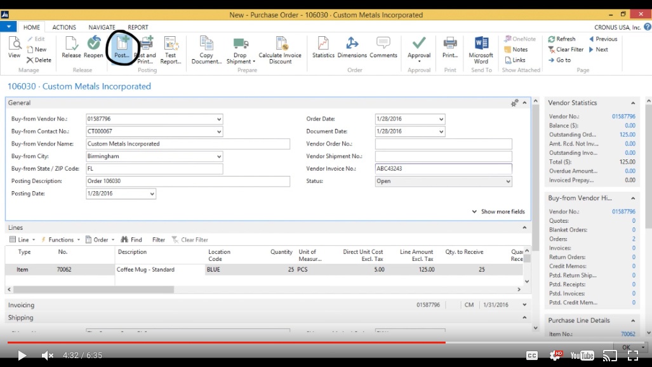The width and height of the screenshot is (652, 367).
Task: Open Dimensions for the order
Action: tap(352, 47)
